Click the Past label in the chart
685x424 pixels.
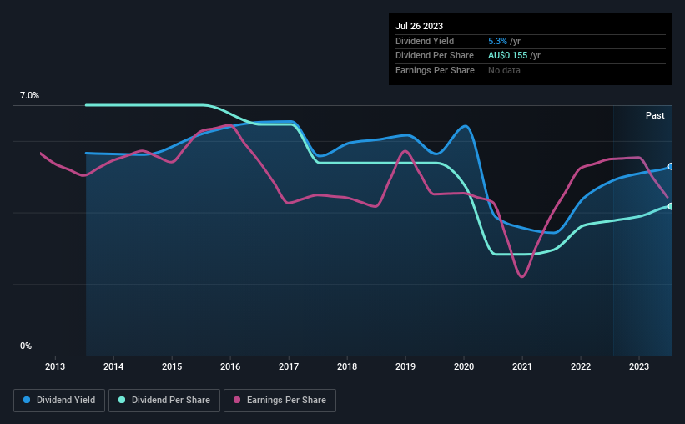coord(655,115)
